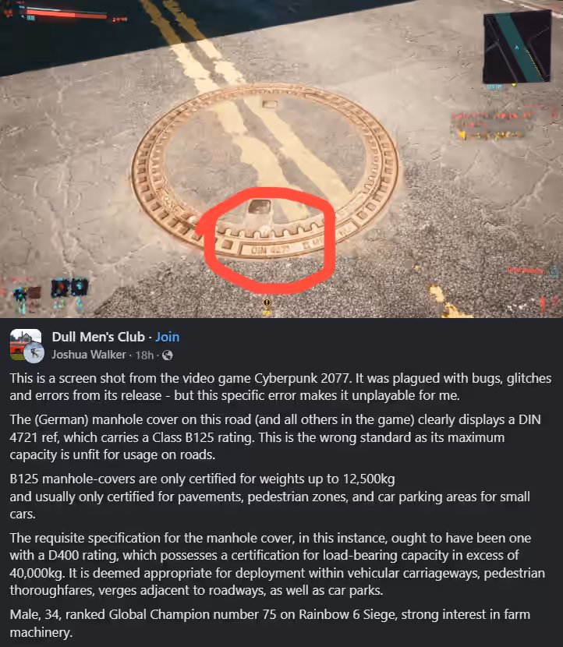Click the Dull Men's Club group avatar
The image size is (563, 647).
point(26,344)
